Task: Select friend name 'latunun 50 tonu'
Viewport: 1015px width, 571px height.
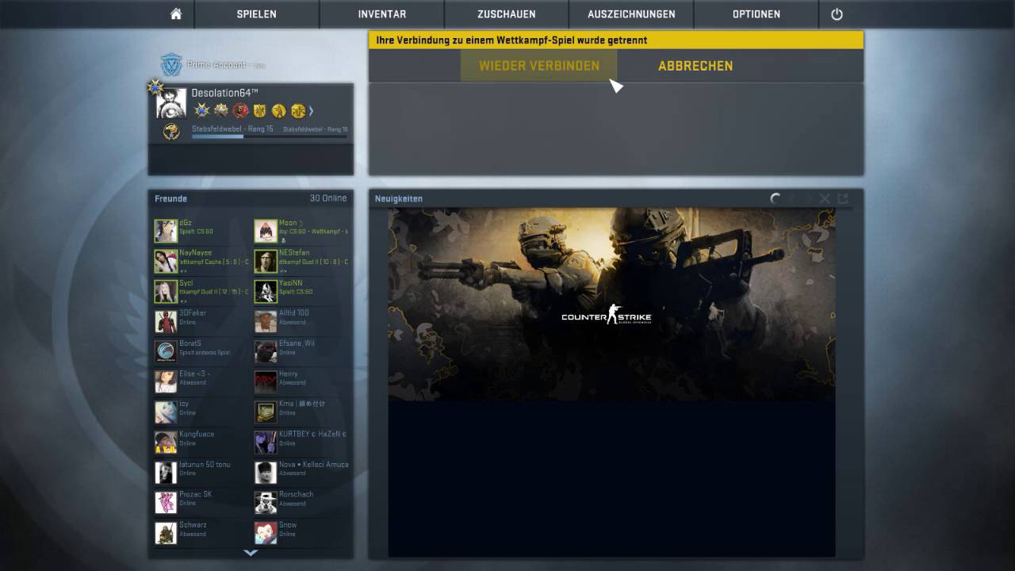Action: click(205, 465)
